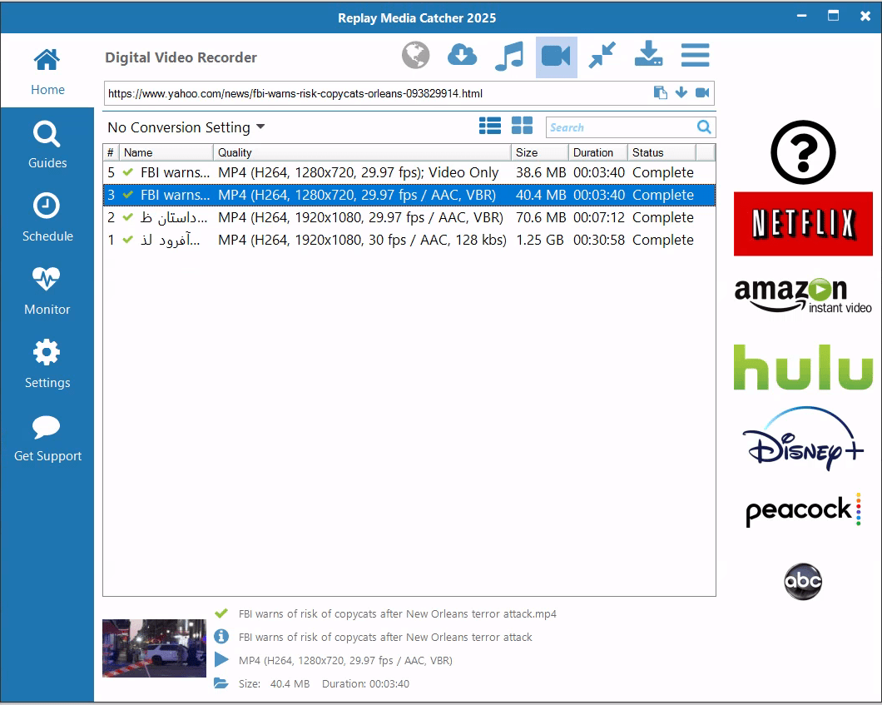Click Get Support in sidebar
The width and height of the screenshot is (882, 705).
click(47, 437)
